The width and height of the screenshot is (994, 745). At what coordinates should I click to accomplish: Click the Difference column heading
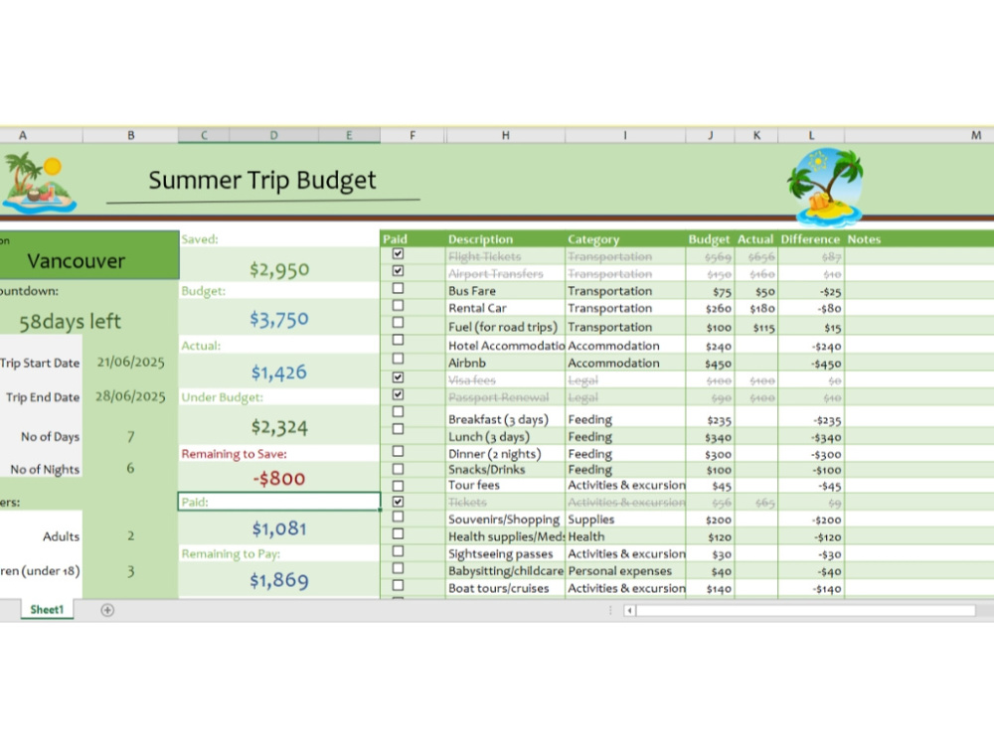810,238
